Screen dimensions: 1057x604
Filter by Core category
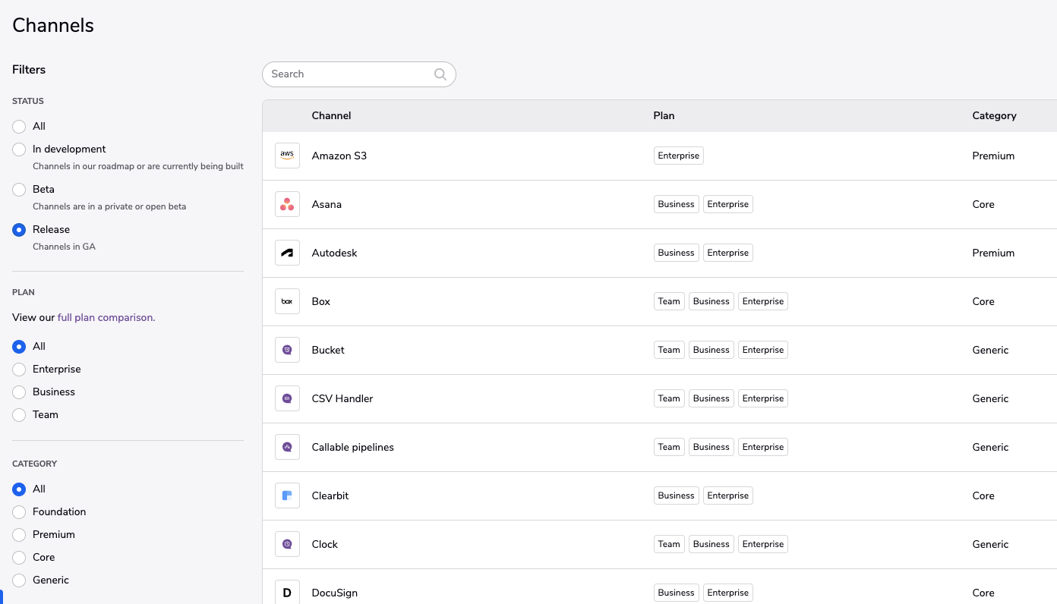coord(19,558)
